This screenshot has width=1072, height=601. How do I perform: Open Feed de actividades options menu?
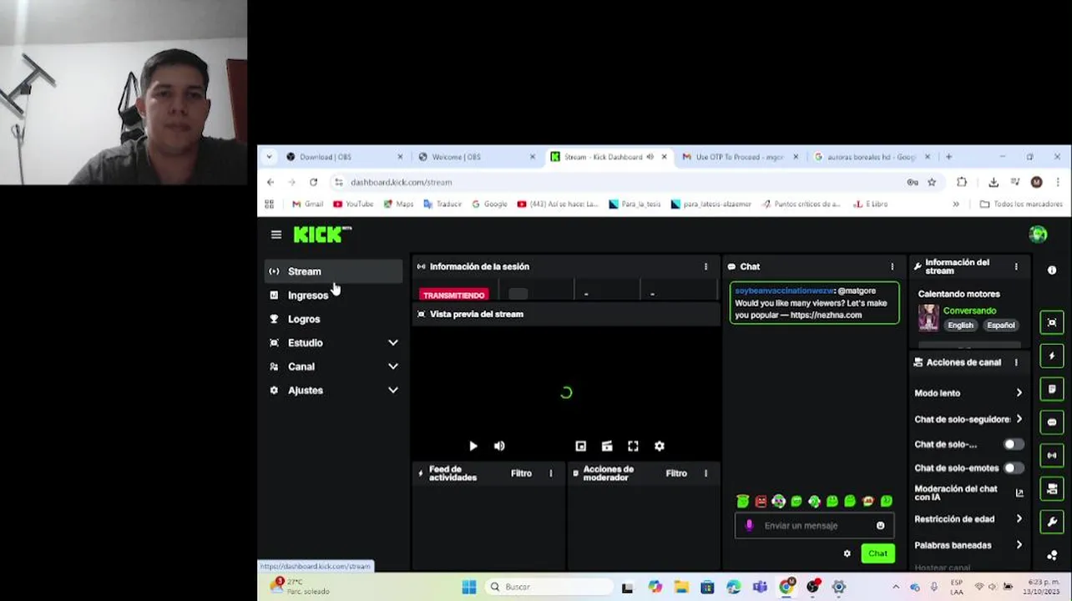coord(550,473)
